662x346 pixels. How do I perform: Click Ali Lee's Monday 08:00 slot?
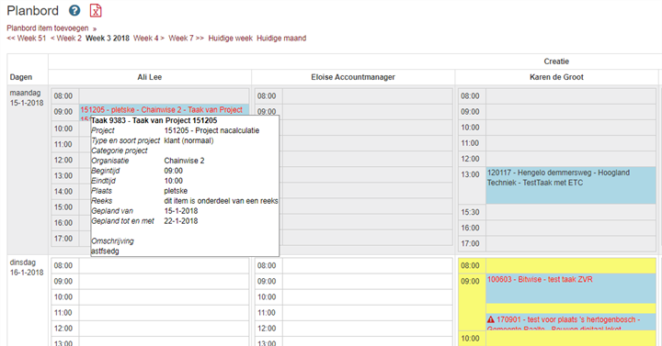coord(164,96)
